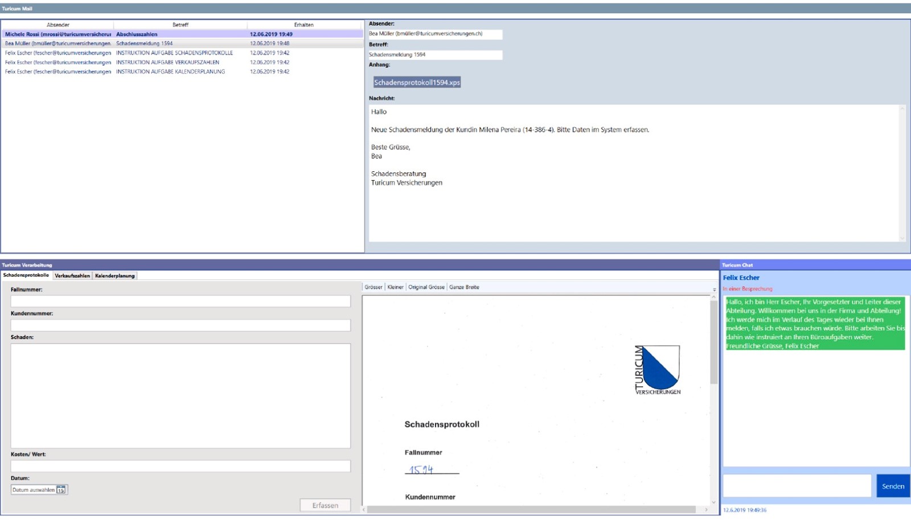Sort mail list by Betreff column
911x525 pixels.
coord(180,25)
